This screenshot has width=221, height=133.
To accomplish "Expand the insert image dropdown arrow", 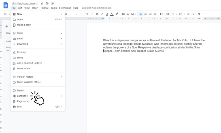I will point(135,14).
